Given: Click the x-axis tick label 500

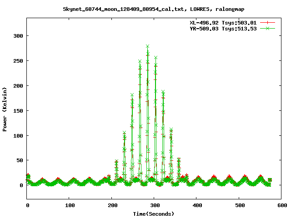Looking at the screenshot, I should (240, 205).
